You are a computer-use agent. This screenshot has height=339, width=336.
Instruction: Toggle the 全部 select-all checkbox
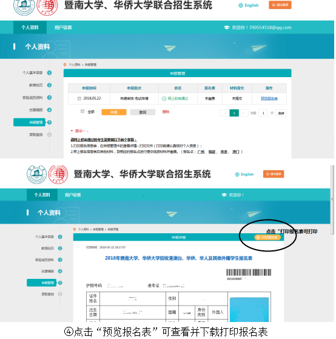click(x=82, y=111)
